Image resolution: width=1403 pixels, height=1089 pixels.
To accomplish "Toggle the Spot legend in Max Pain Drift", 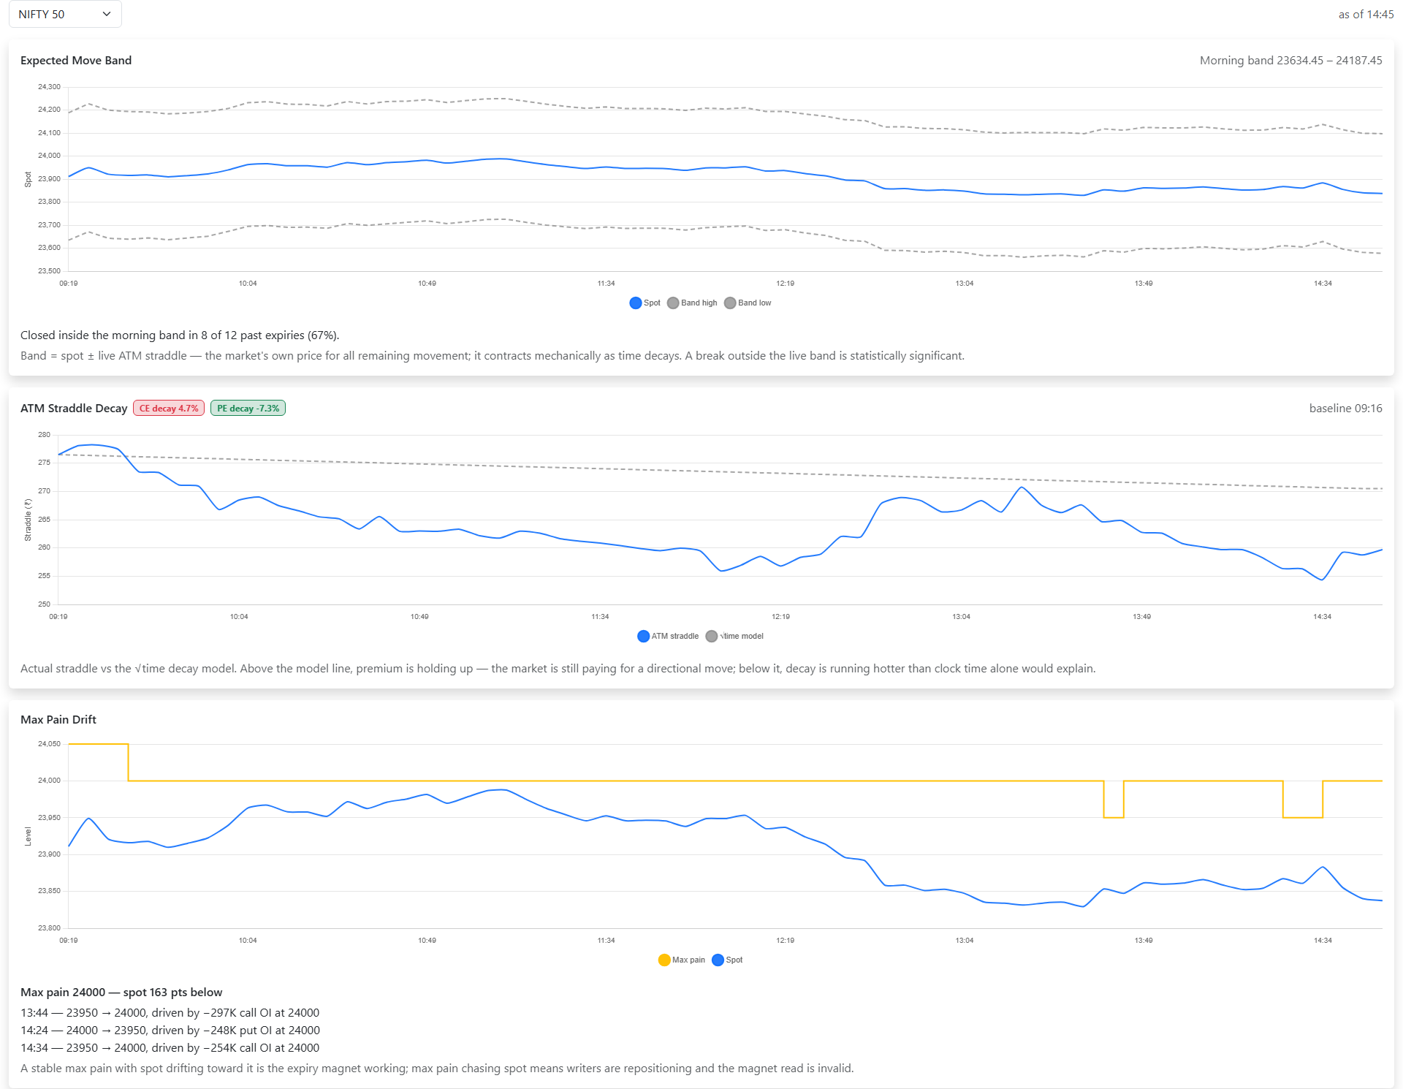I will tap(727, 960).
